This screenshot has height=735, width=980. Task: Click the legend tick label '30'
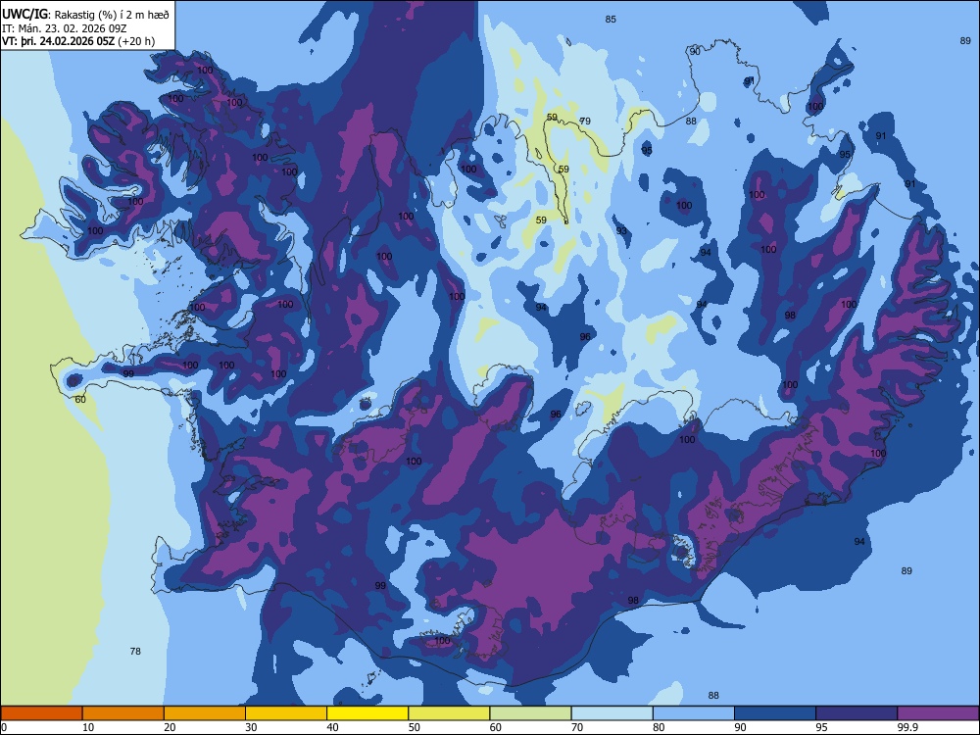point(251,727)
